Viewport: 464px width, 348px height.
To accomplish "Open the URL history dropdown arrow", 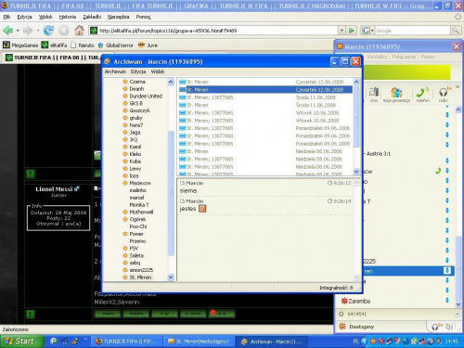I will 342,31.
